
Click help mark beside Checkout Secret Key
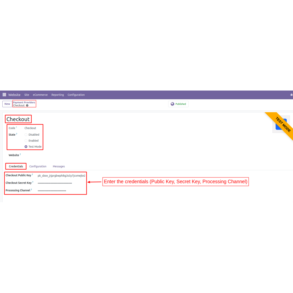[x=33, y=182]
